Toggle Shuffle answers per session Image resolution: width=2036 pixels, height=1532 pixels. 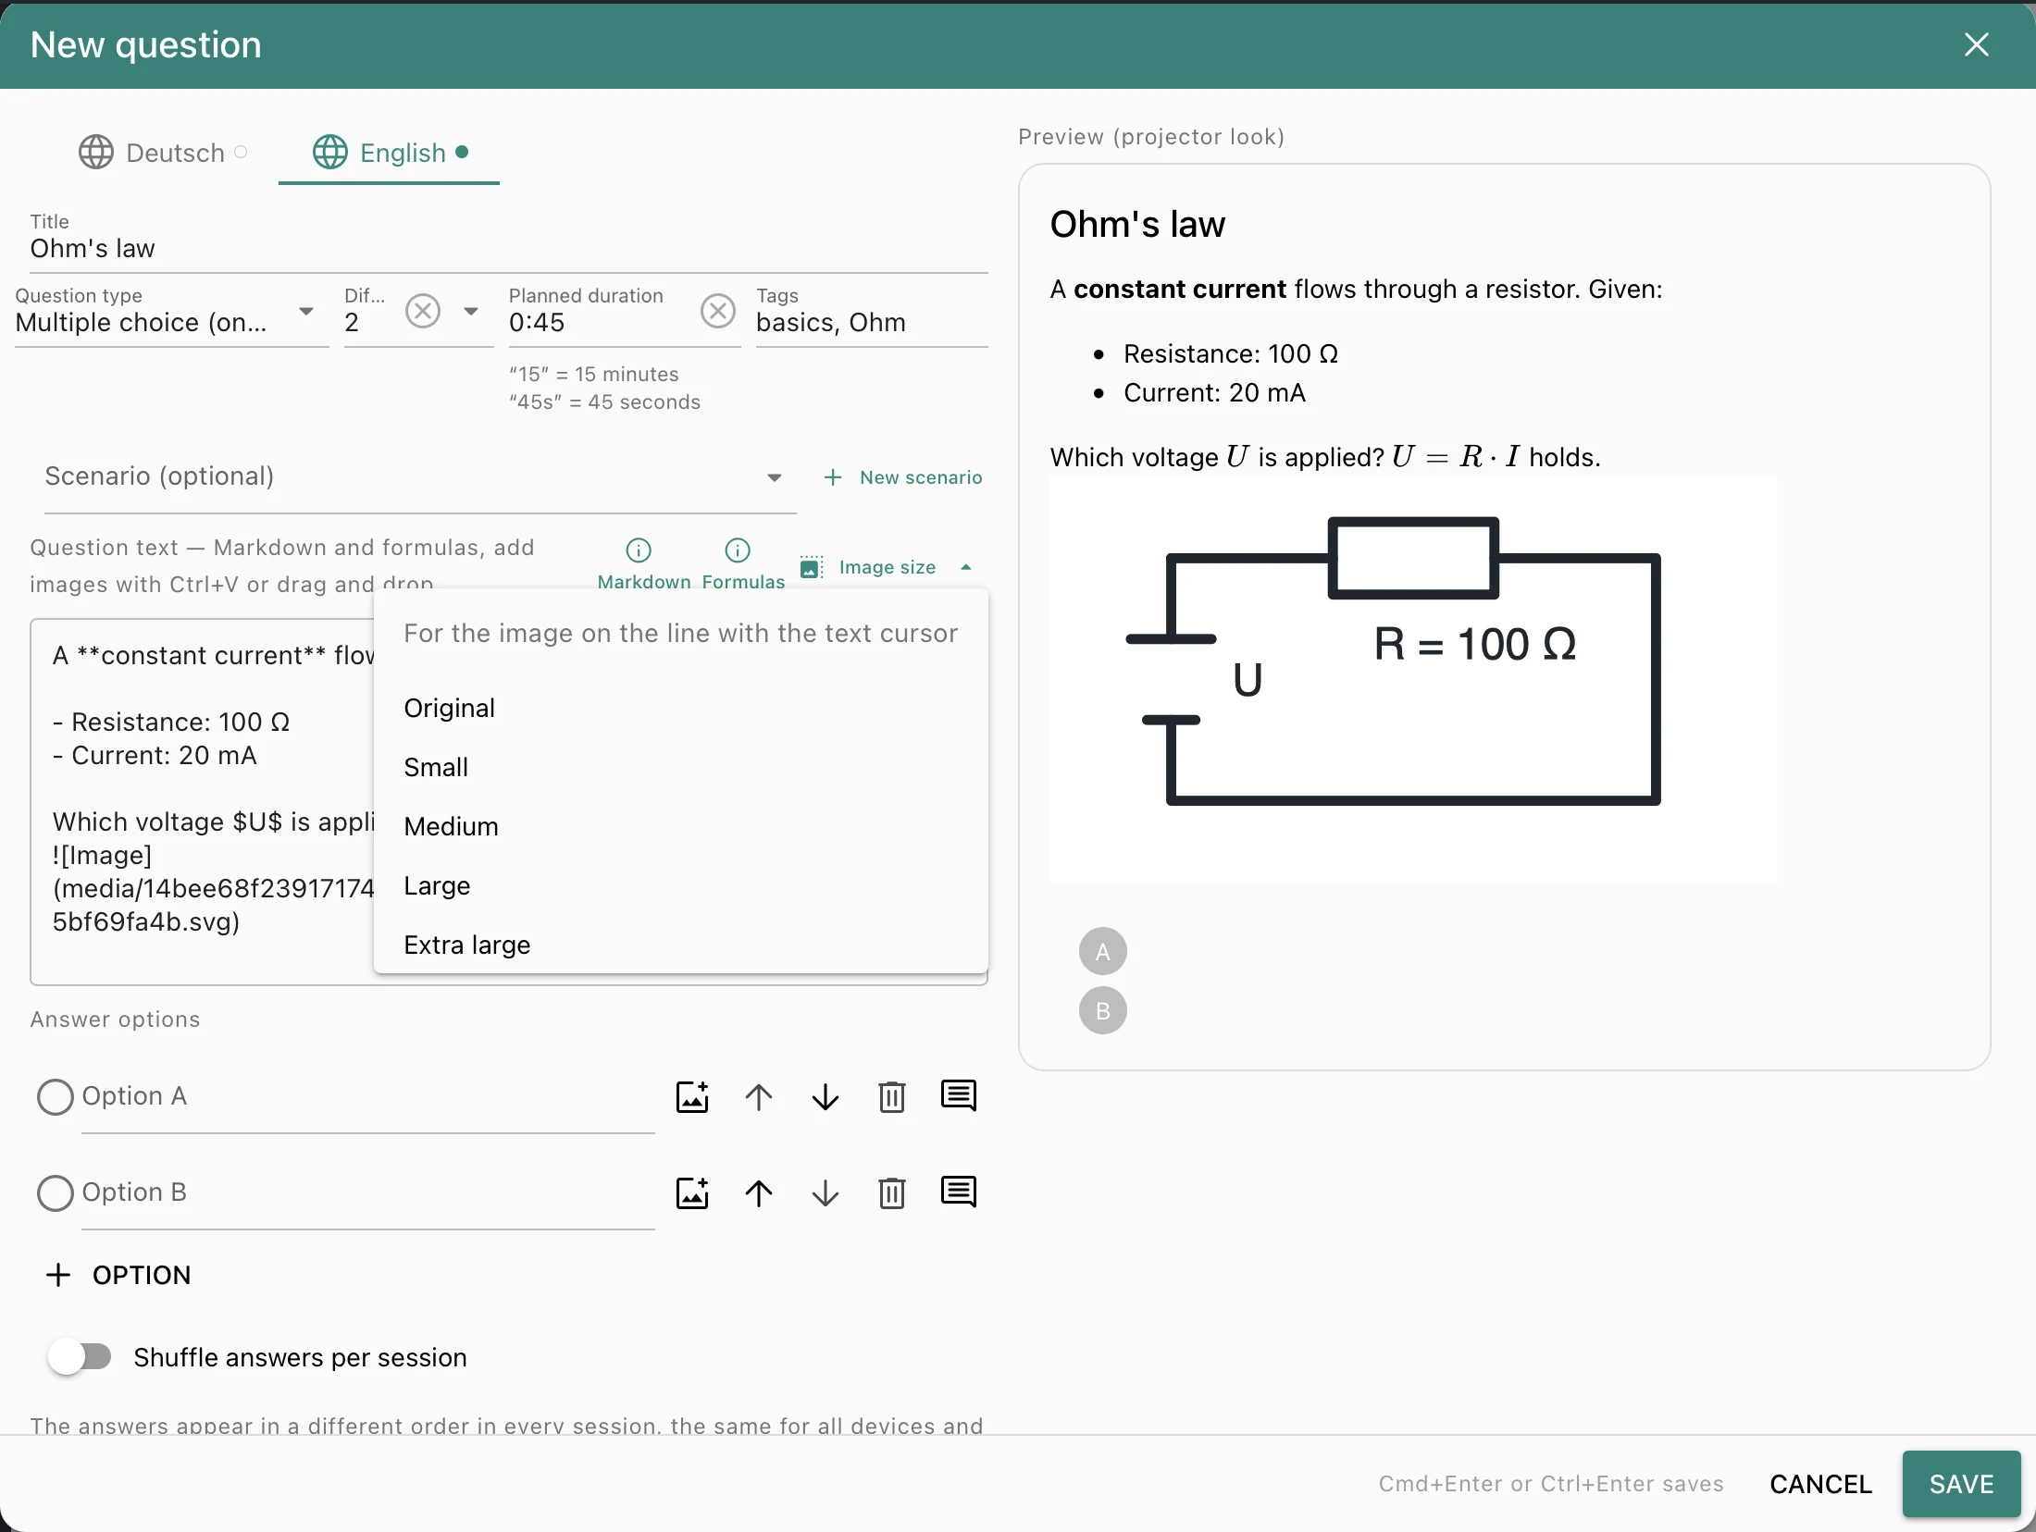coord(80,1357)
